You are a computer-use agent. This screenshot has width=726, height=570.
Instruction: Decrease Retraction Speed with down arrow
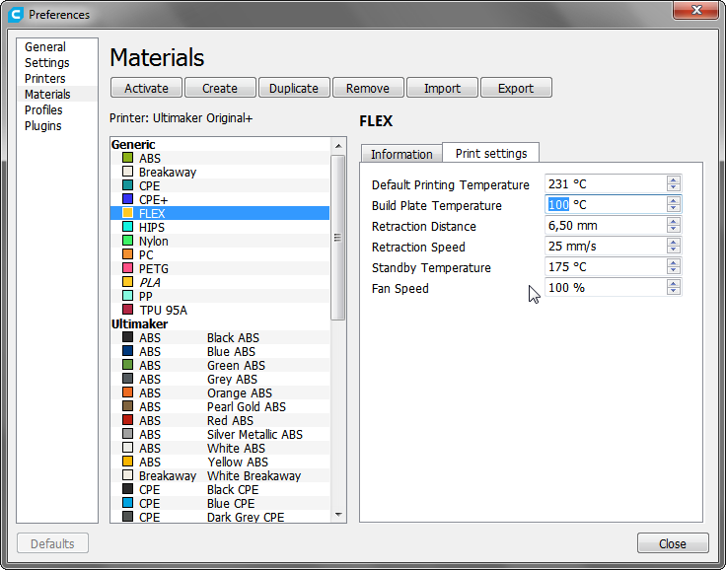(673, 250)
